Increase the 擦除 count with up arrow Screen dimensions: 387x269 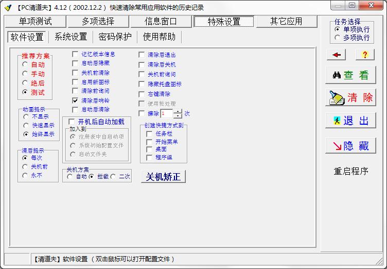(x=178, y=111)
